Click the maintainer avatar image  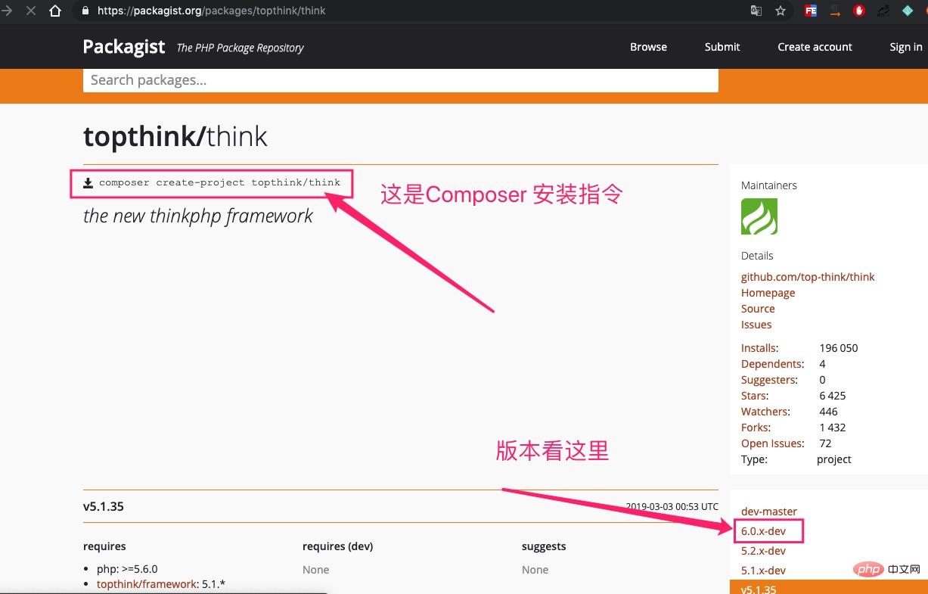(759, 216)
